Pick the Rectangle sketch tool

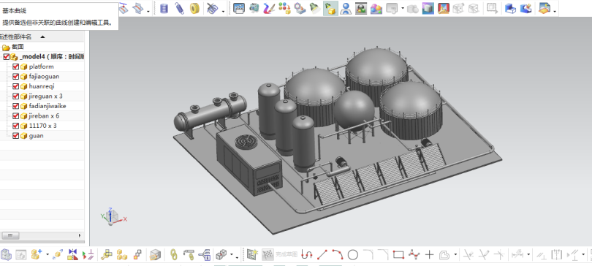[398, 255]
